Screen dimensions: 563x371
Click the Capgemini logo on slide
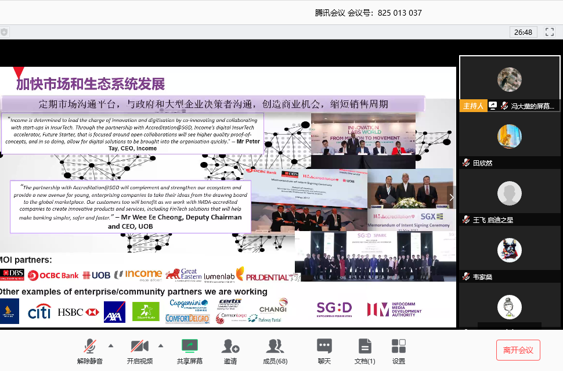coord(189,305)
